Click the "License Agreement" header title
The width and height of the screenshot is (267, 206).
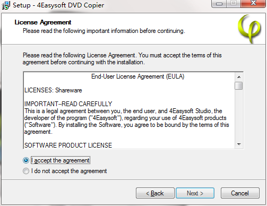(43, 22)
